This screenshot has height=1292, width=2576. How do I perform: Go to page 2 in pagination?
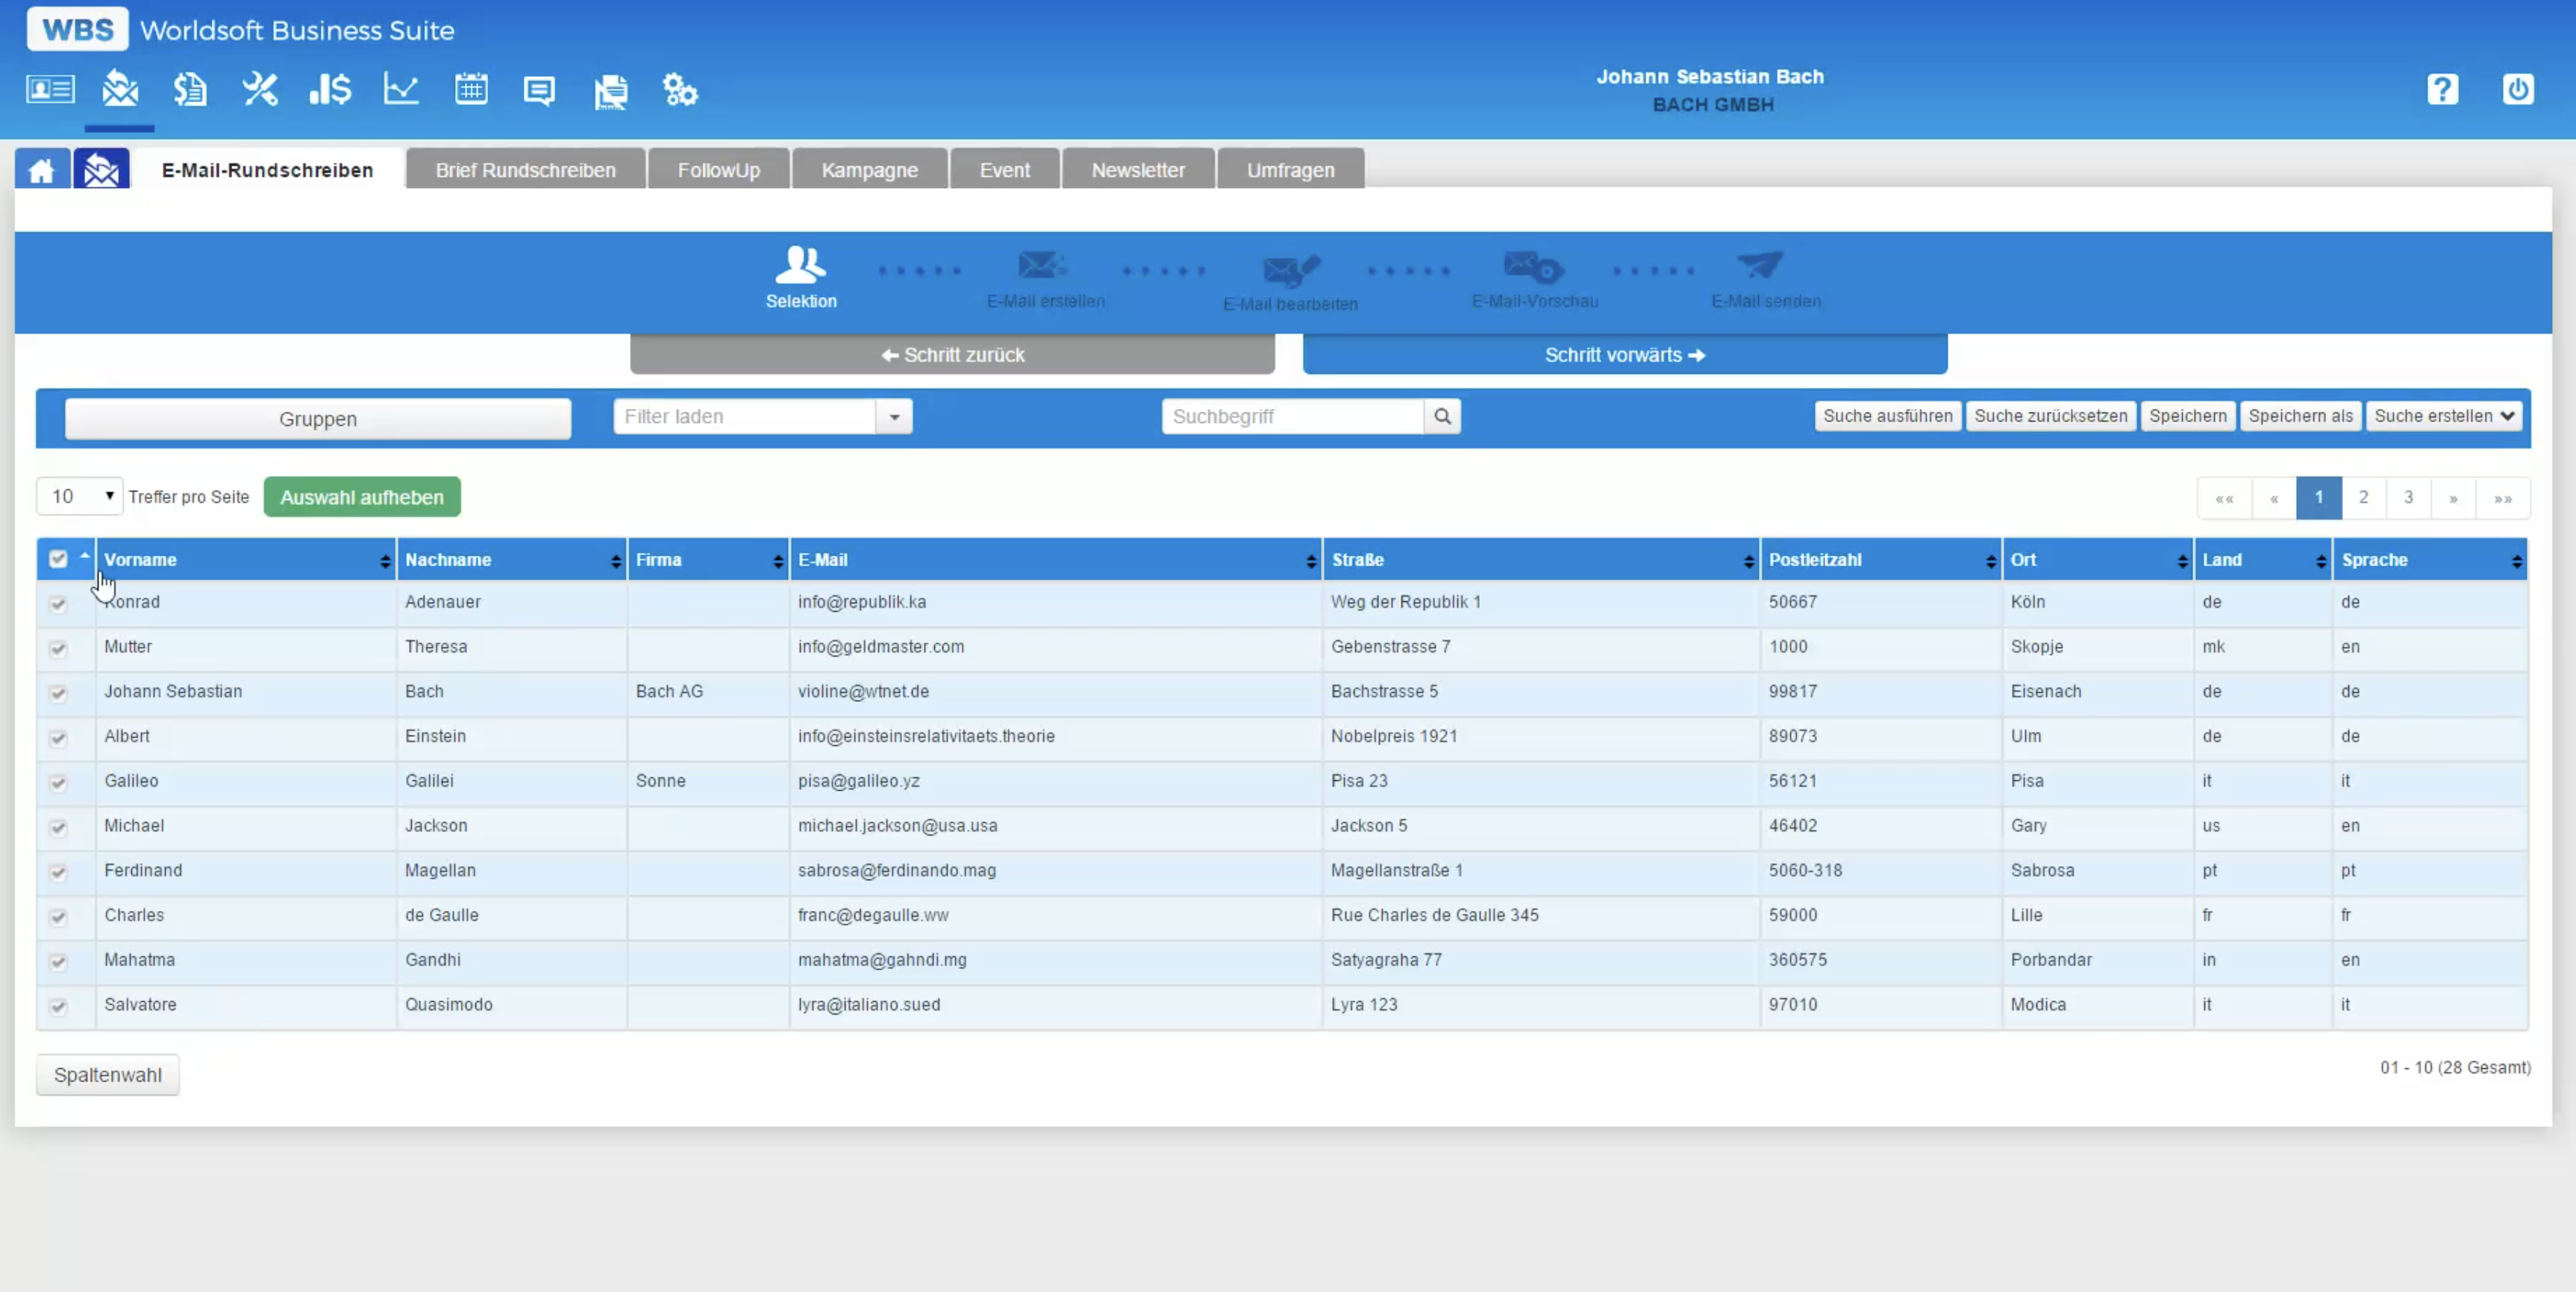pyautogui.click(x=2363, y=497)
